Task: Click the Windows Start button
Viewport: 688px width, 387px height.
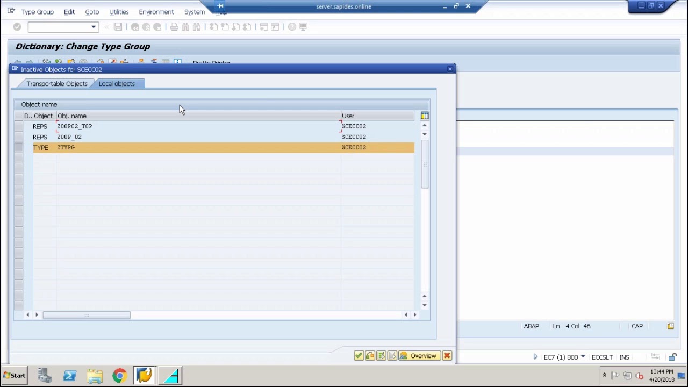Action: pyautogui.click(x=14, y=376)
